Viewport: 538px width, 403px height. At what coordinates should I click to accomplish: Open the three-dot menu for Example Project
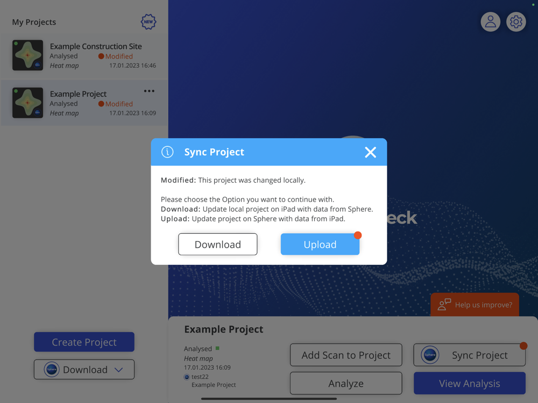(149, 91)
